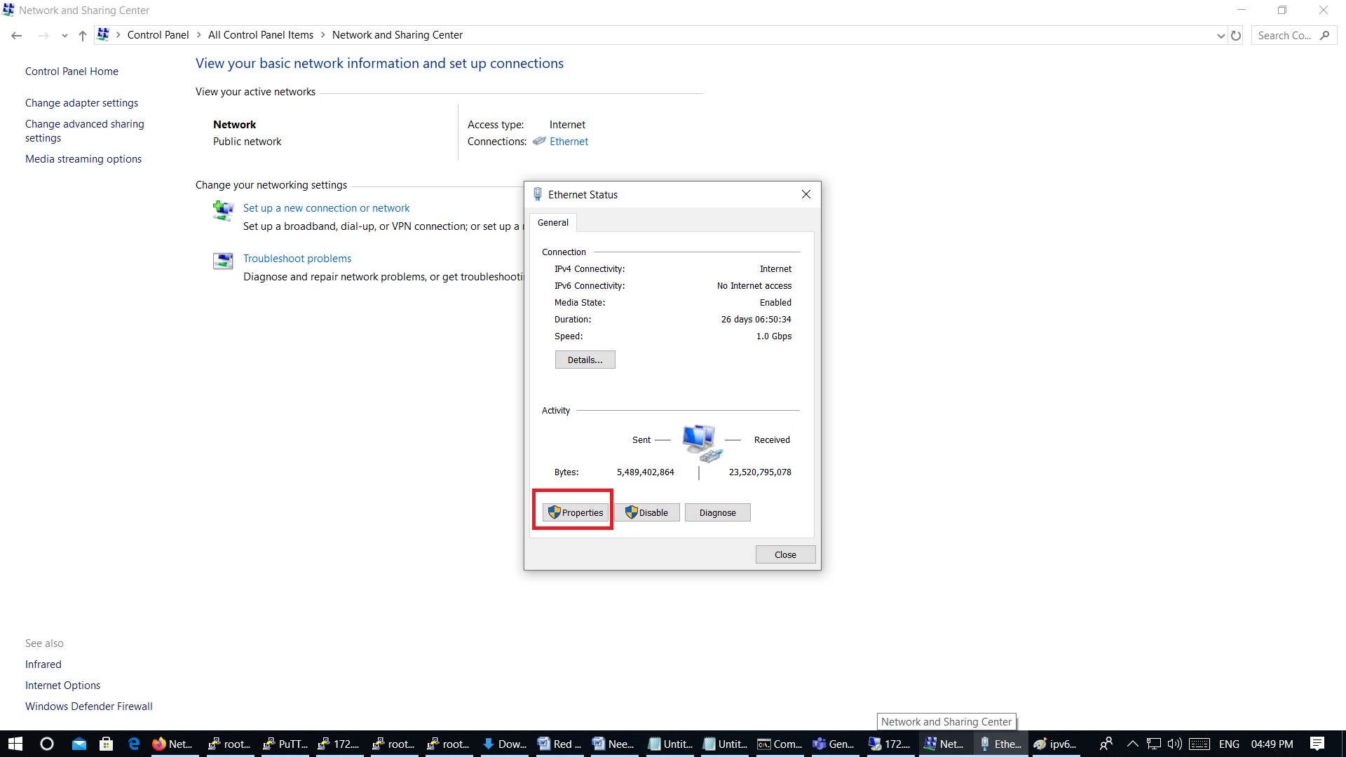Click the Search Control Panel field
Viewport: 1346px width, 757px height.
click(x=1284, y=35)
